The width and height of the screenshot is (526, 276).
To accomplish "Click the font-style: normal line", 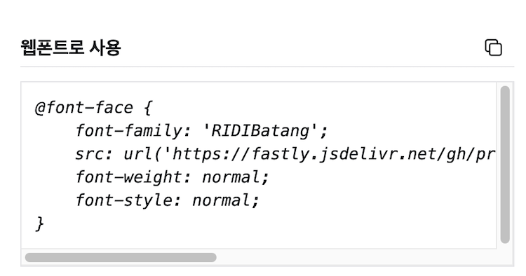I will click(x=167, y=200).
